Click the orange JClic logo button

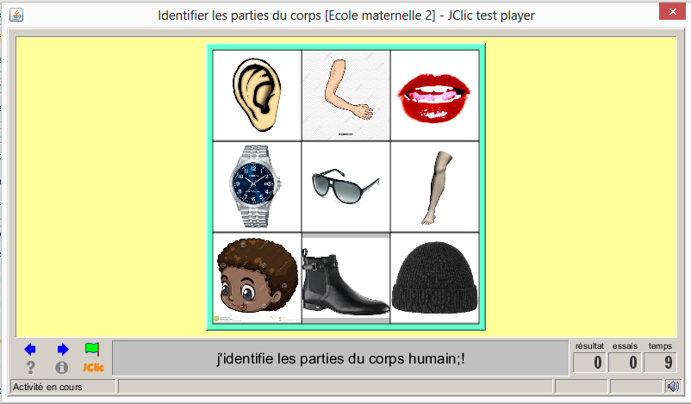click(x=93, y=368)
